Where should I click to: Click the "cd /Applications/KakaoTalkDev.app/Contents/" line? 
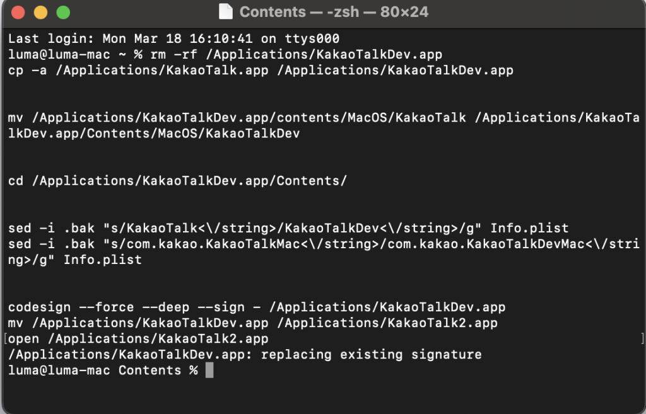(x=177, y=181)
